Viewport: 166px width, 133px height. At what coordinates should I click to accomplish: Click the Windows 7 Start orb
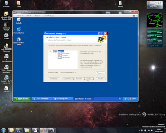pyautogui.click(x=4, y=130)
